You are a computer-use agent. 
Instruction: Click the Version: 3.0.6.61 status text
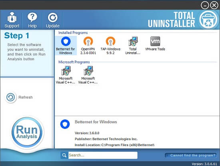tap(204, 164)
